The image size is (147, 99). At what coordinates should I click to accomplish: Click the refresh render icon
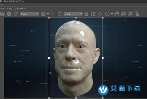point(16,14)
